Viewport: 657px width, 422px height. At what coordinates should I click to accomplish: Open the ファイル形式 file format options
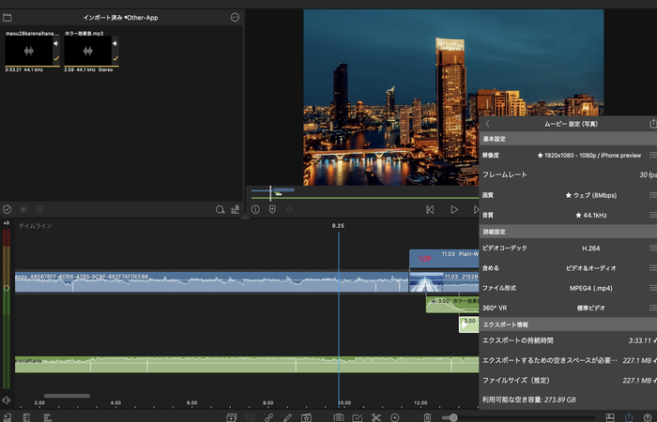652,288
